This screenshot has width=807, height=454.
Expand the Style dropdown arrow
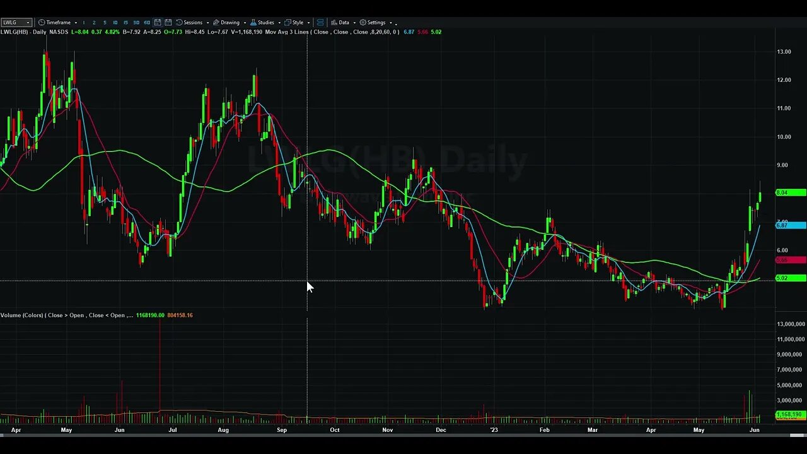(x=308, y=23)
